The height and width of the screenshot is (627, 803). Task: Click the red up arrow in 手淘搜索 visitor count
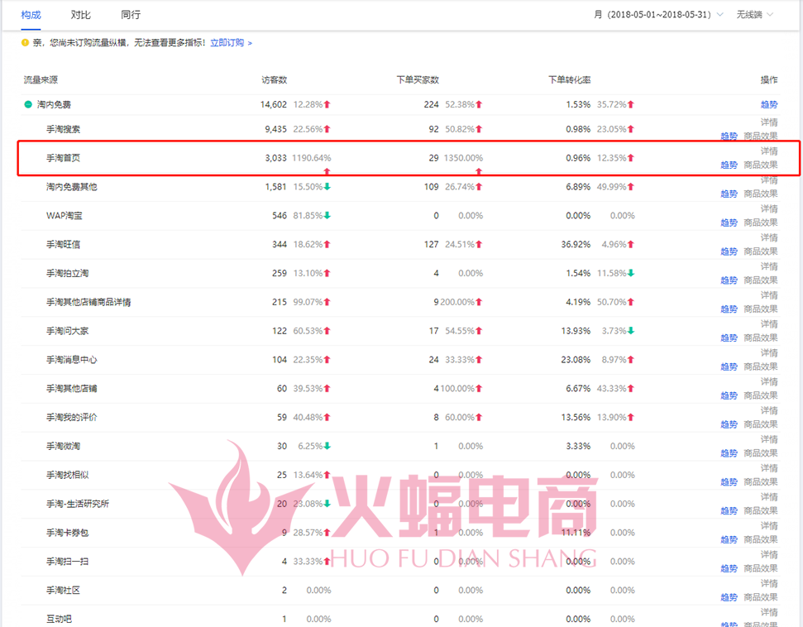click(327, 129)
